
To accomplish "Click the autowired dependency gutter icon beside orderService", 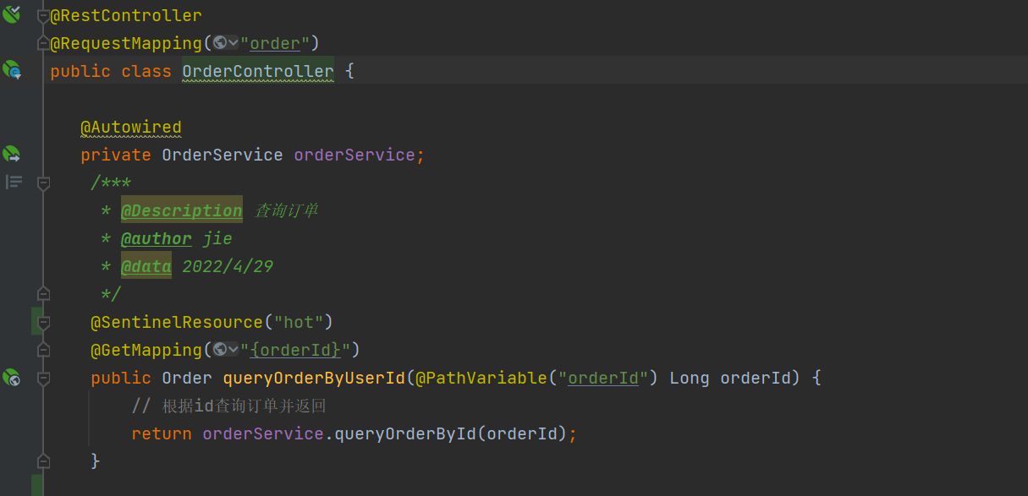I will pyautogui.click(x=11, y=154).
